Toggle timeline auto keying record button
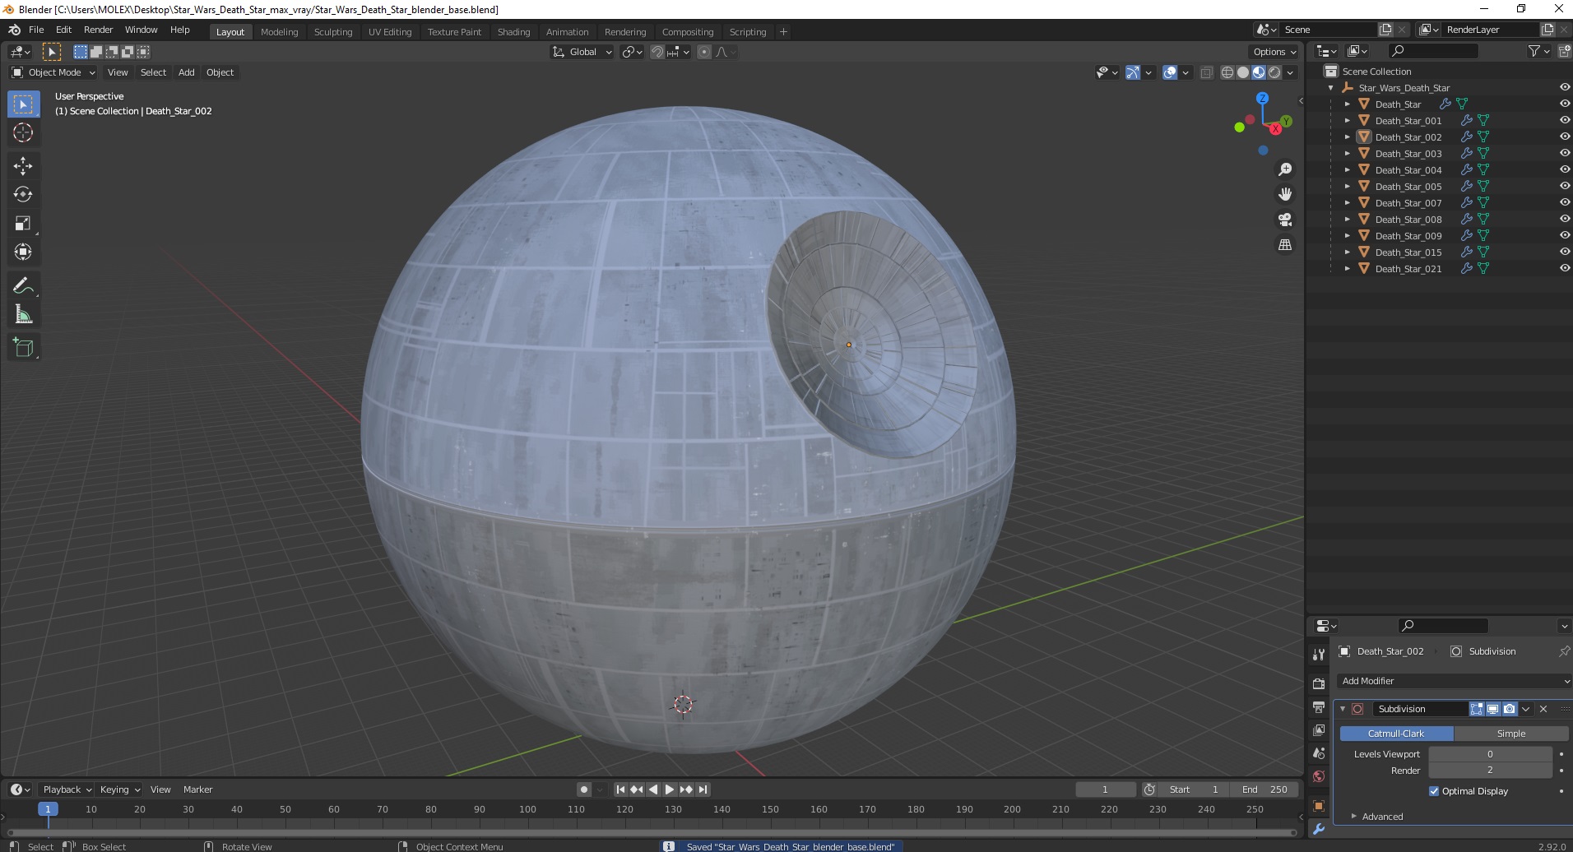The image size is (1573, 852). (x=583, y=789)
